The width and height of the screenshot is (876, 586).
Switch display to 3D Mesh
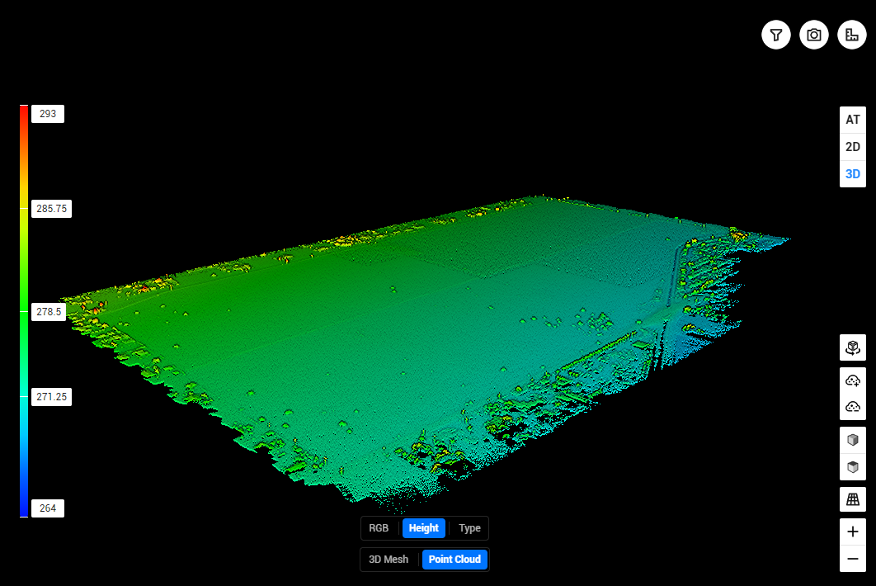(389, 559)
